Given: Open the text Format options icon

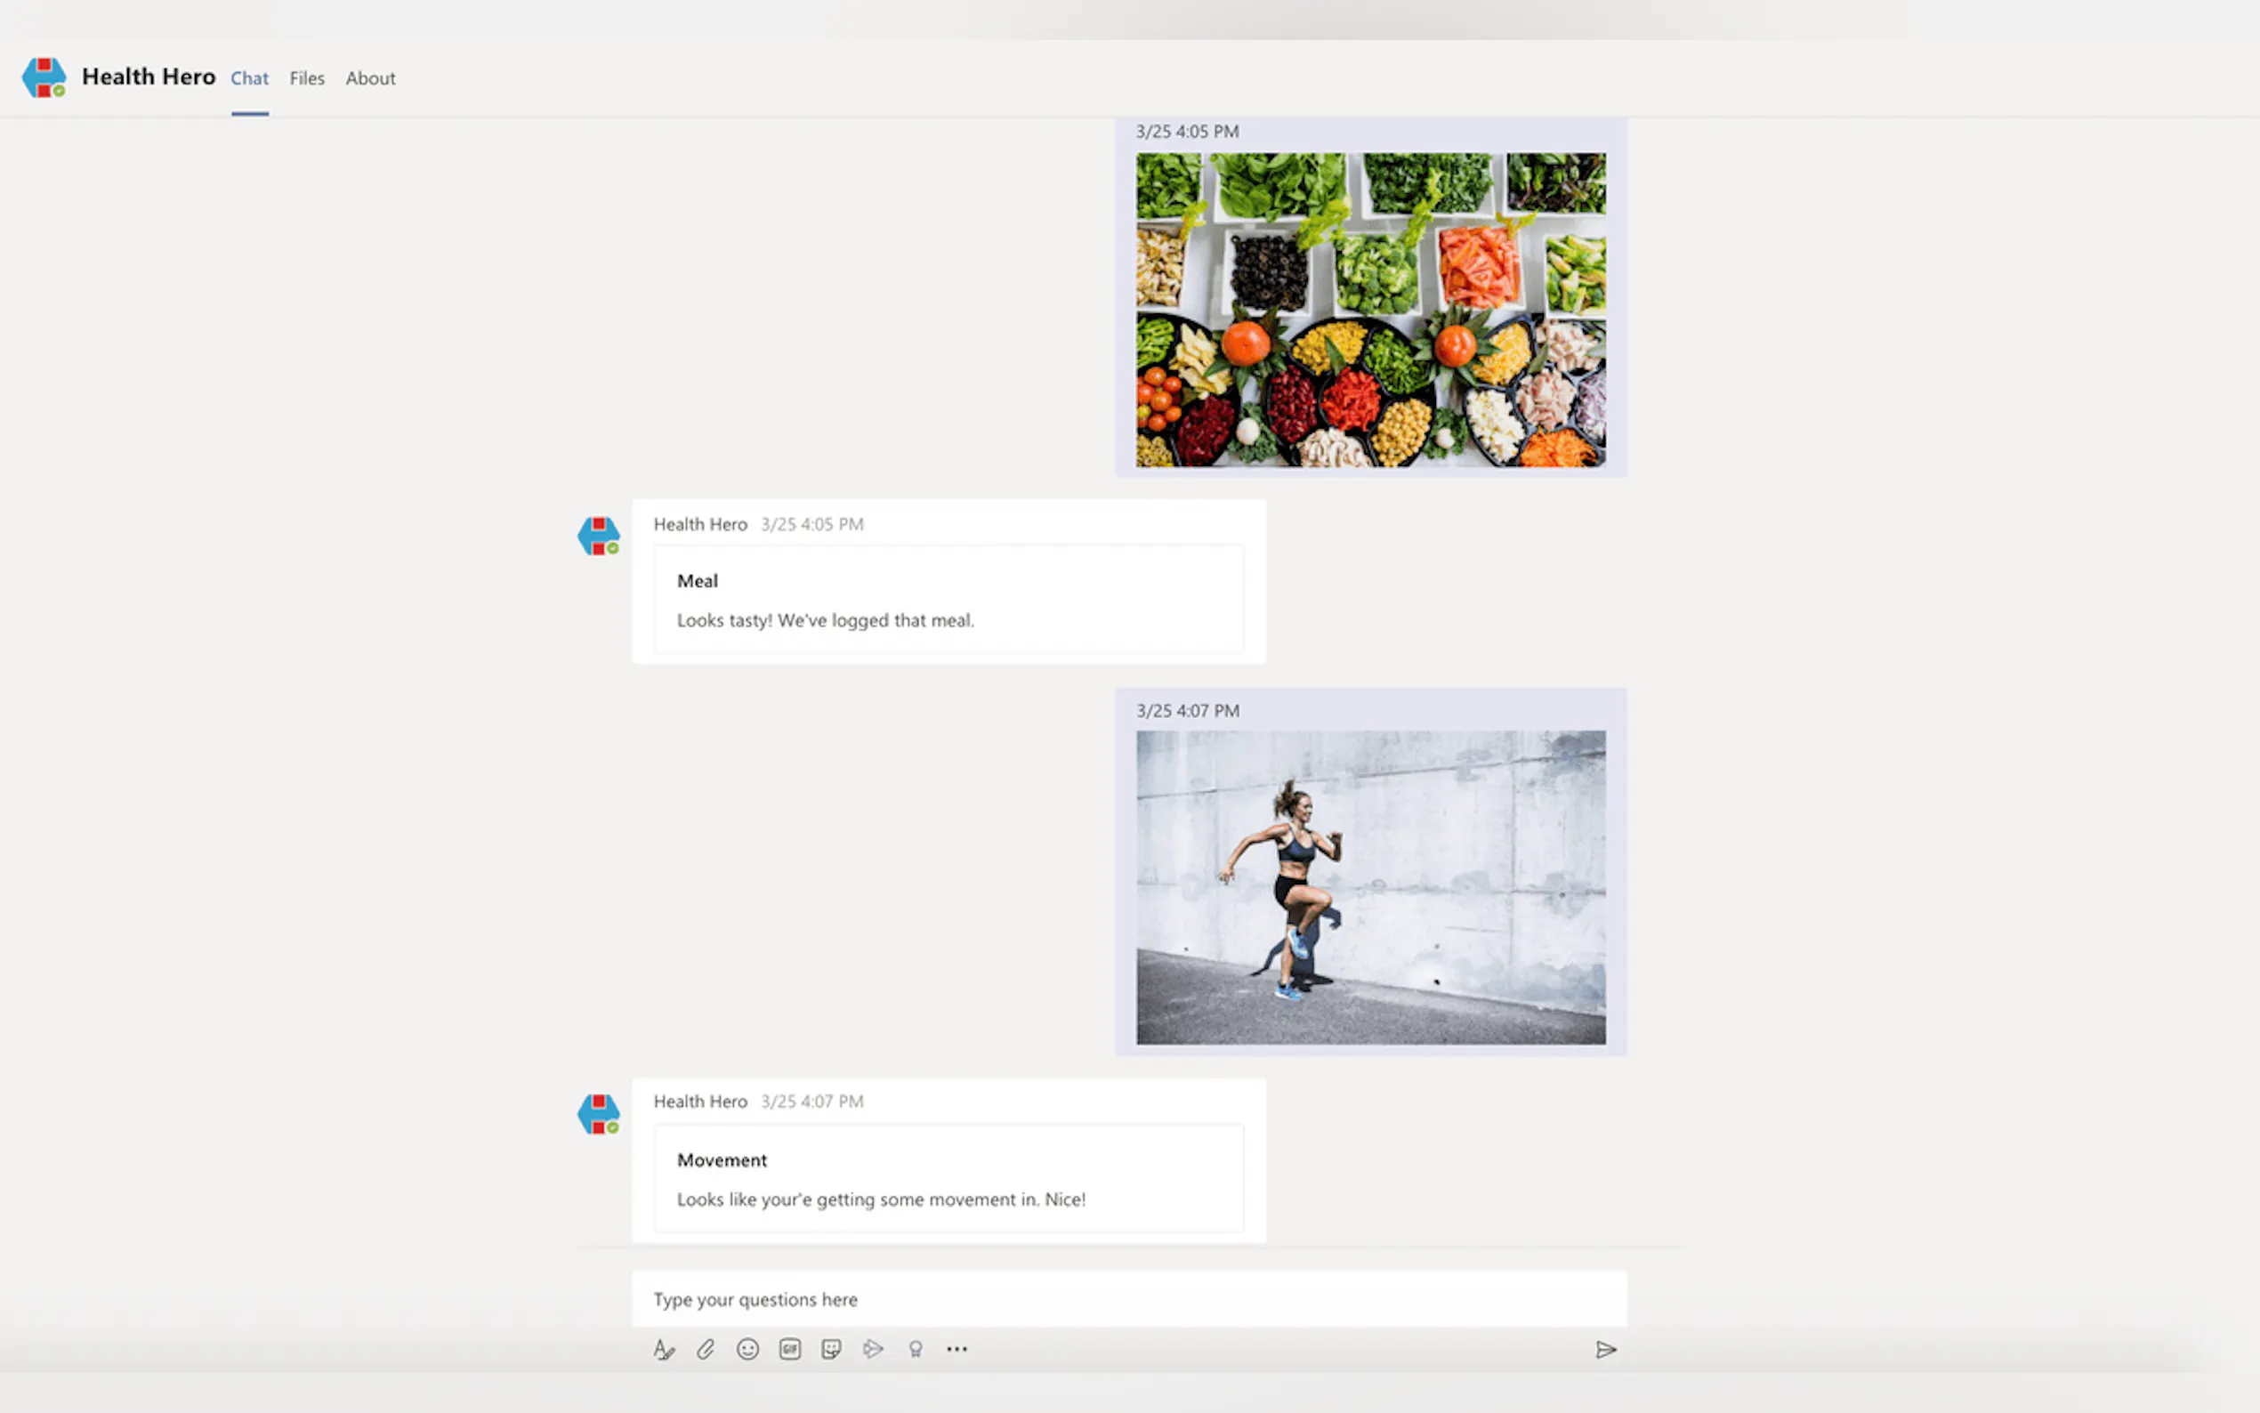Looking at the screenshot, I should tap(664, 1350).
